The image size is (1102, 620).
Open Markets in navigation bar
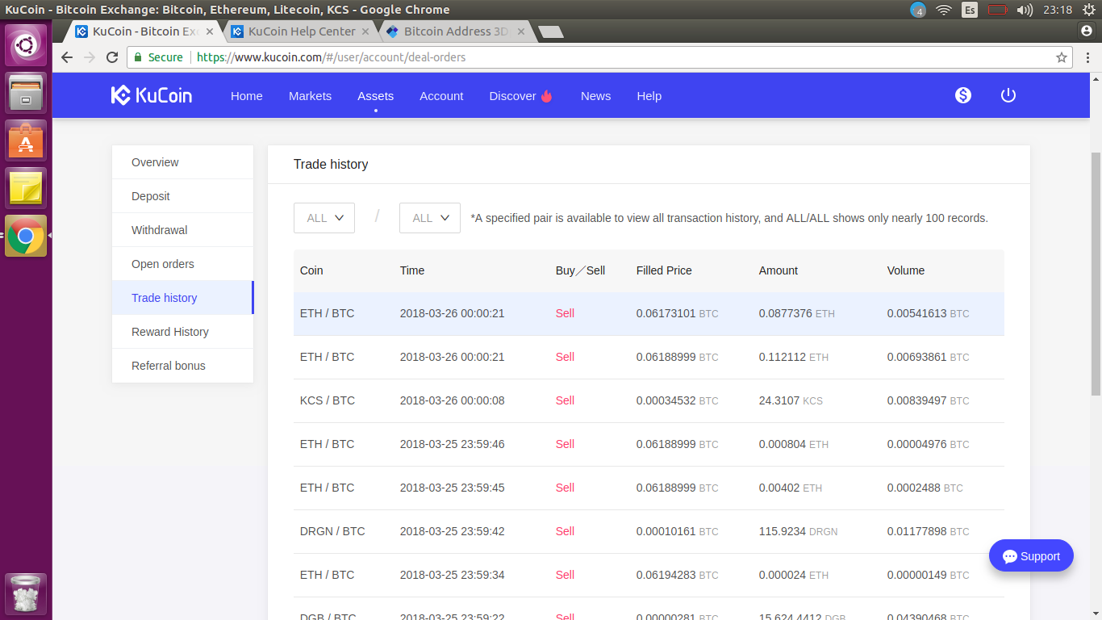311,95
